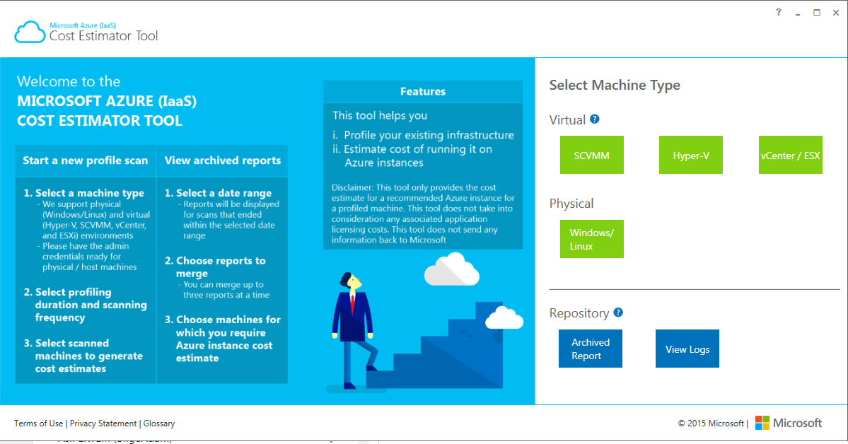This screenshot has width=848, height=444.
Task: Click the 'Welcome to the' text
Action: [69, 81]
